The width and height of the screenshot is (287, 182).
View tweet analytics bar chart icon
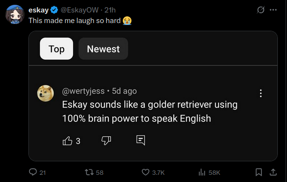(x=202, y=172)
